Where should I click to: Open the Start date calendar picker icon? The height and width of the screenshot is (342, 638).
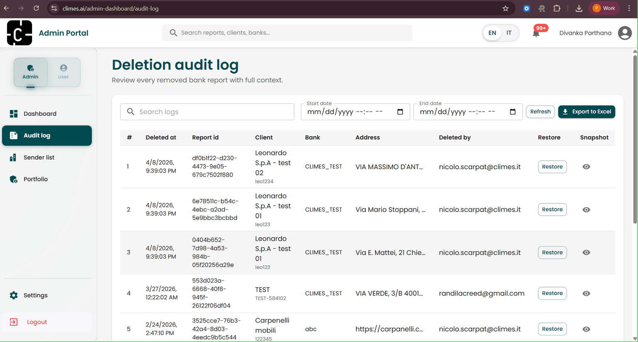pos(400,112)
